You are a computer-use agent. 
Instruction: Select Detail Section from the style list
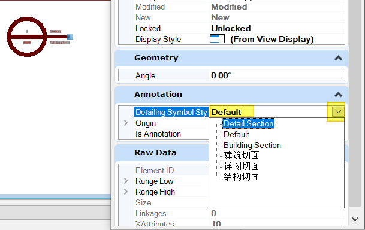point(248,123)
